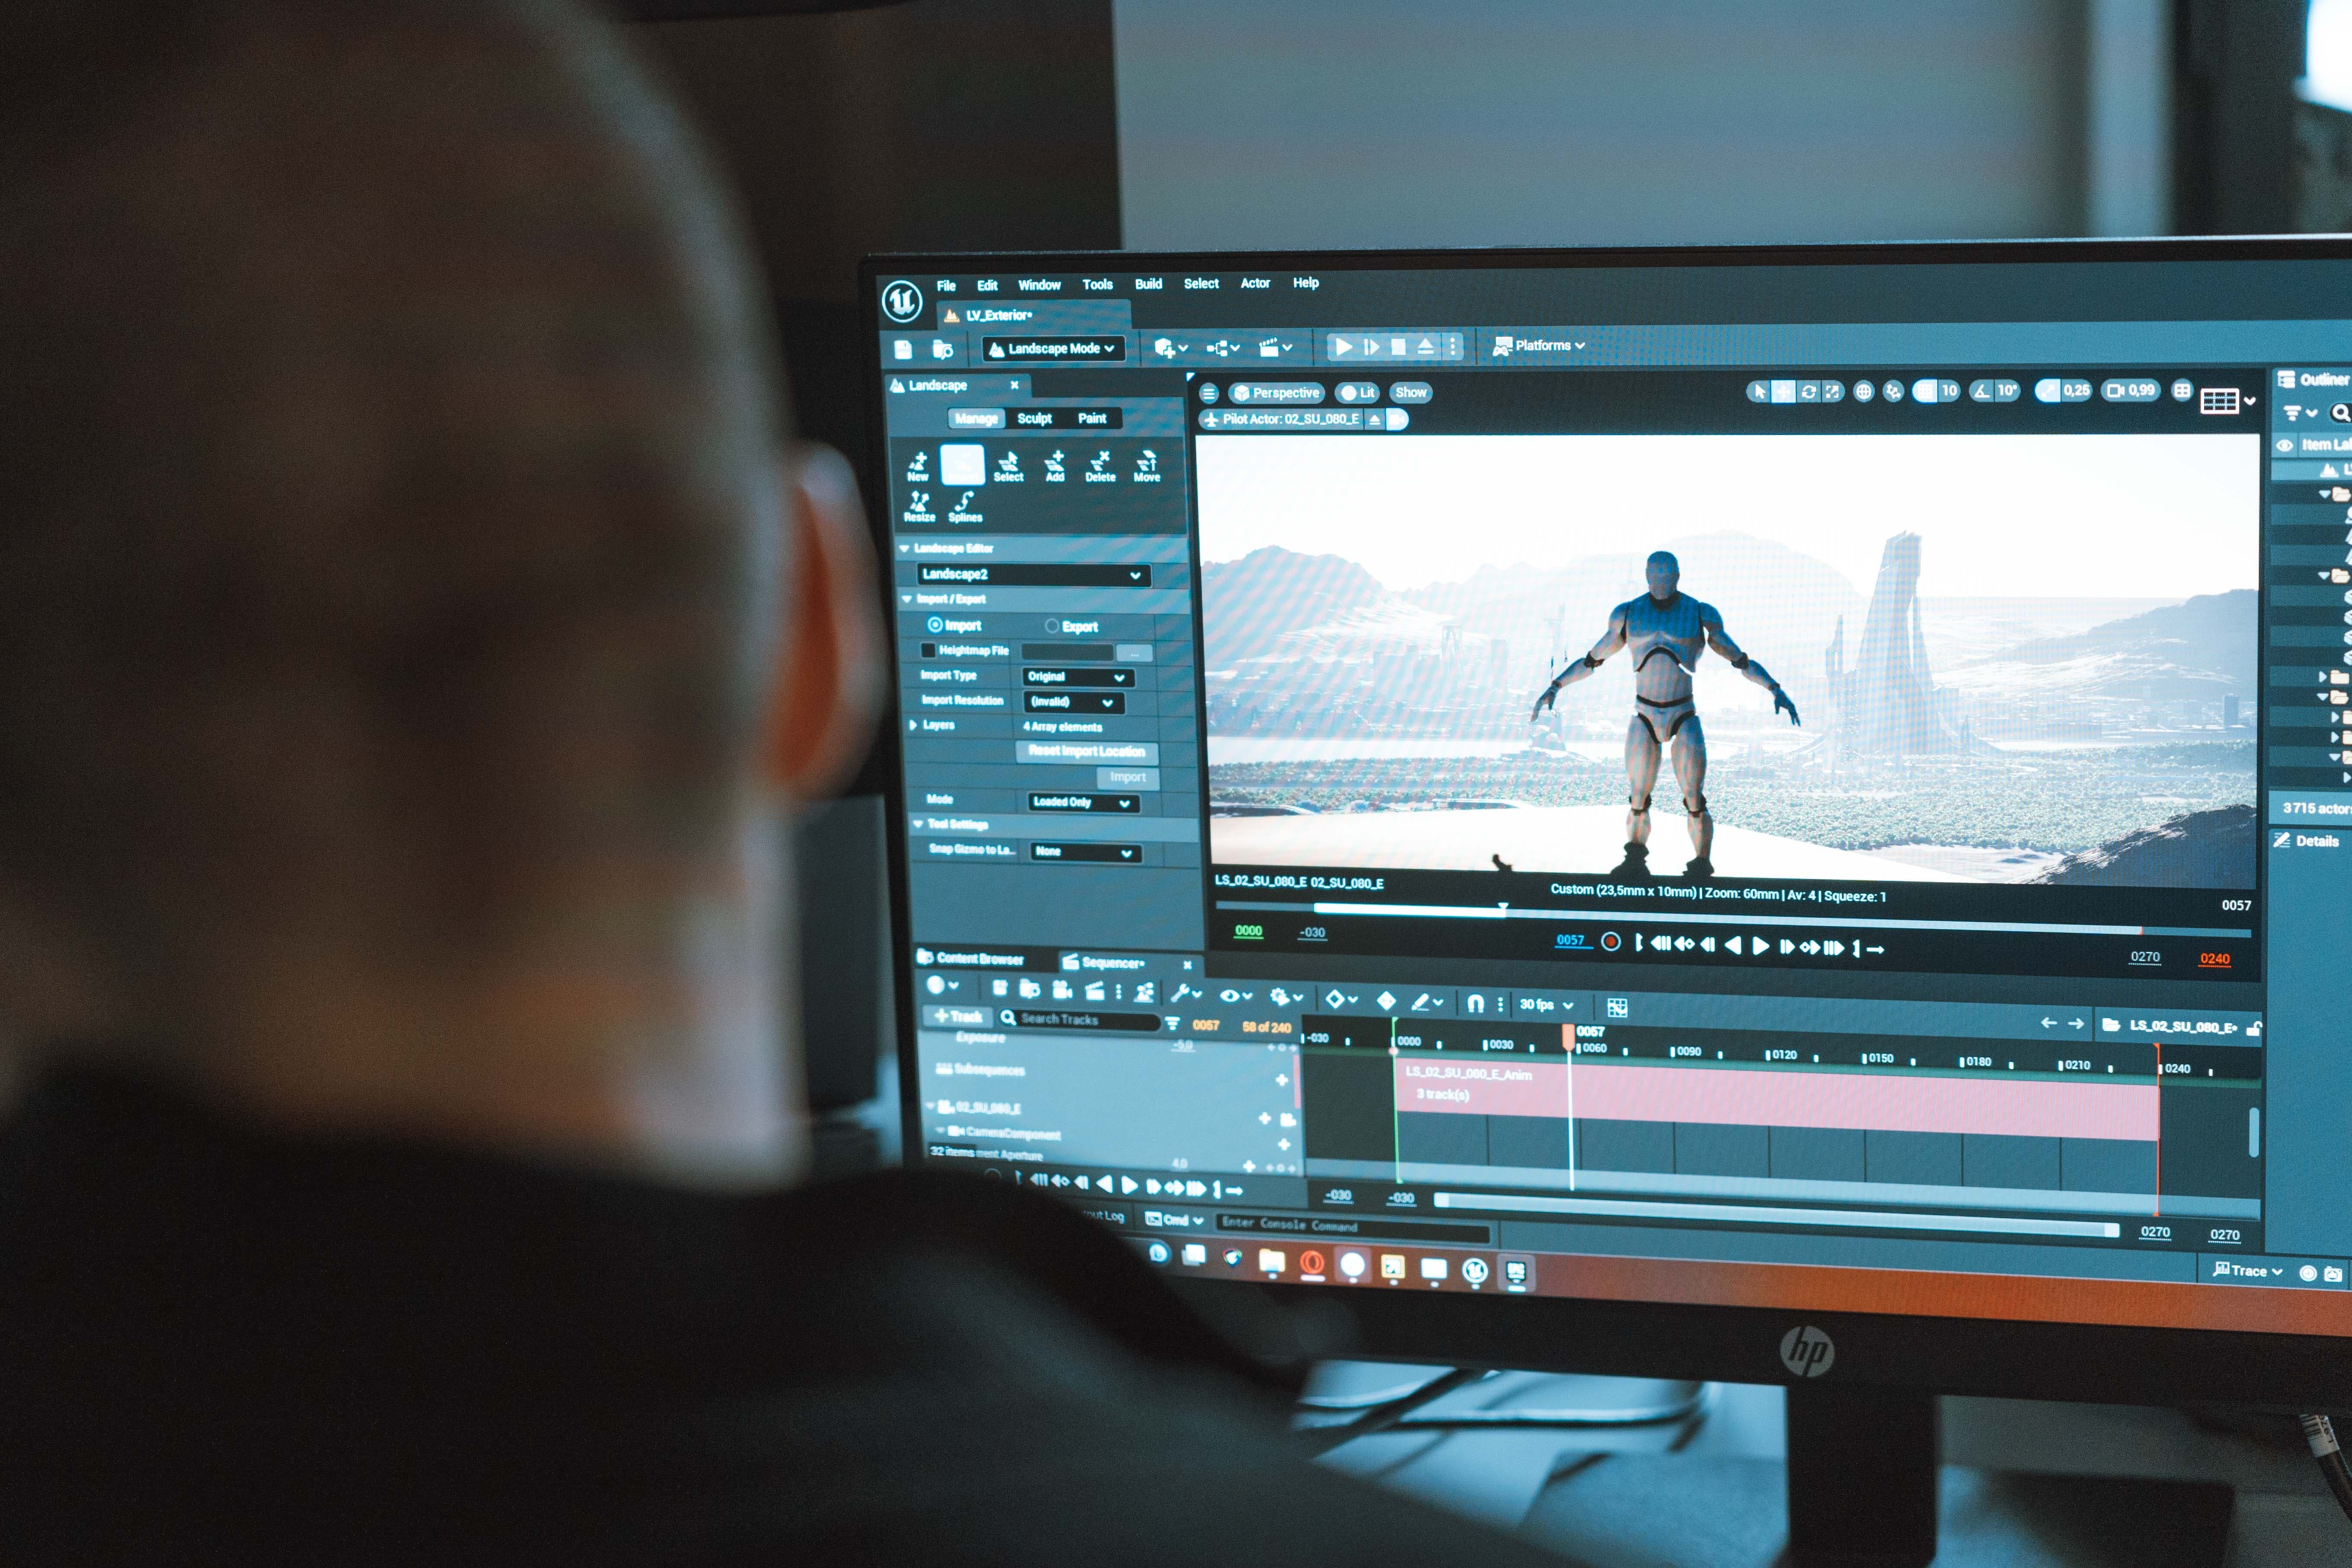Toggle scale snapping in viewport
The width and height of the screenshot is (2352, 1568).
coord(2047,391)
